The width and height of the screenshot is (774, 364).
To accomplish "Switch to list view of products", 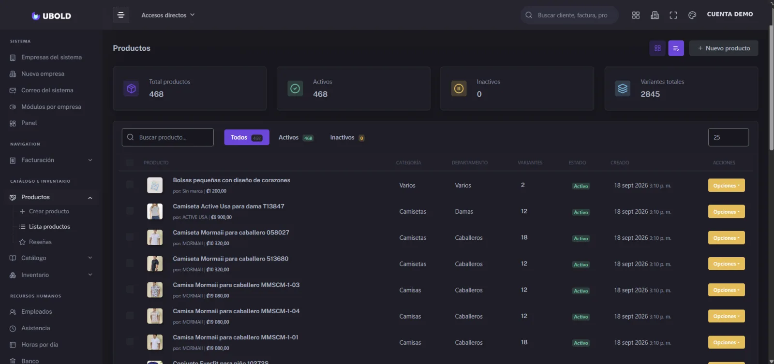I will (676, 48).
